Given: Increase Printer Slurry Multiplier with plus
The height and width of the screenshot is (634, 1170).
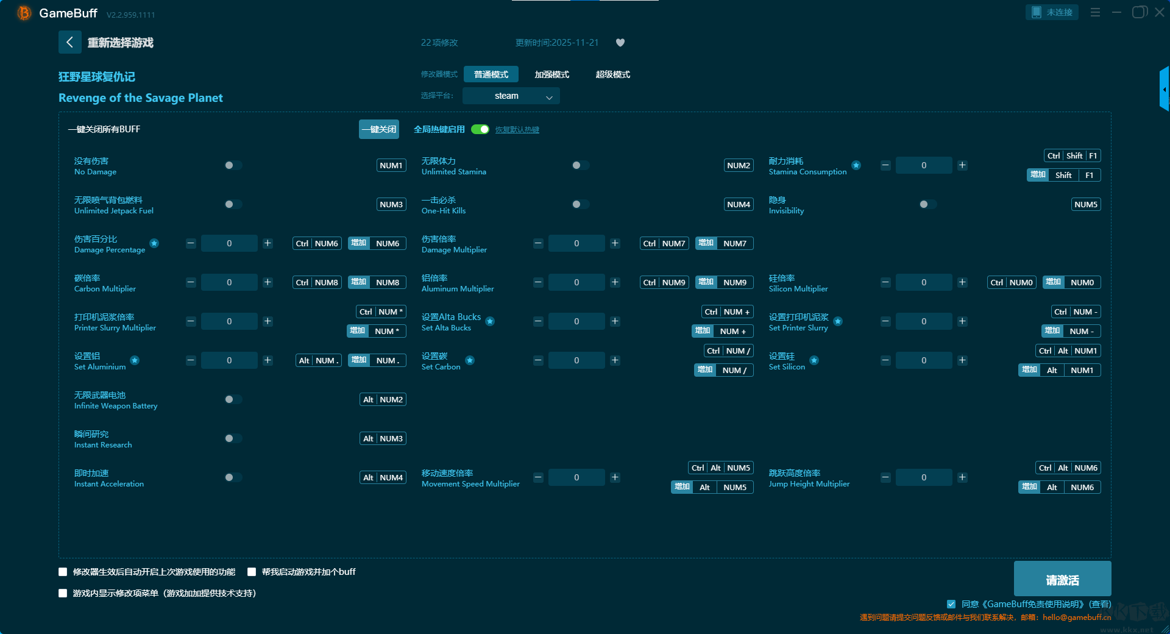Looking at the screenshot, I should click(x=268, y=321).
